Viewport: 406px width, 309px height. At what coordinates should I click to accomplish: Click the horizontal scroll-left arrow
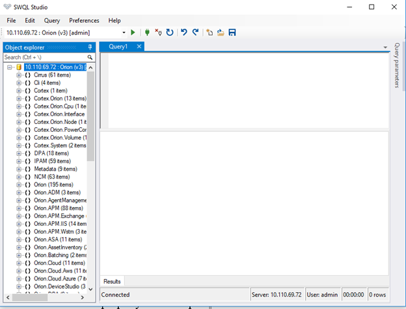tap(8, 297)
